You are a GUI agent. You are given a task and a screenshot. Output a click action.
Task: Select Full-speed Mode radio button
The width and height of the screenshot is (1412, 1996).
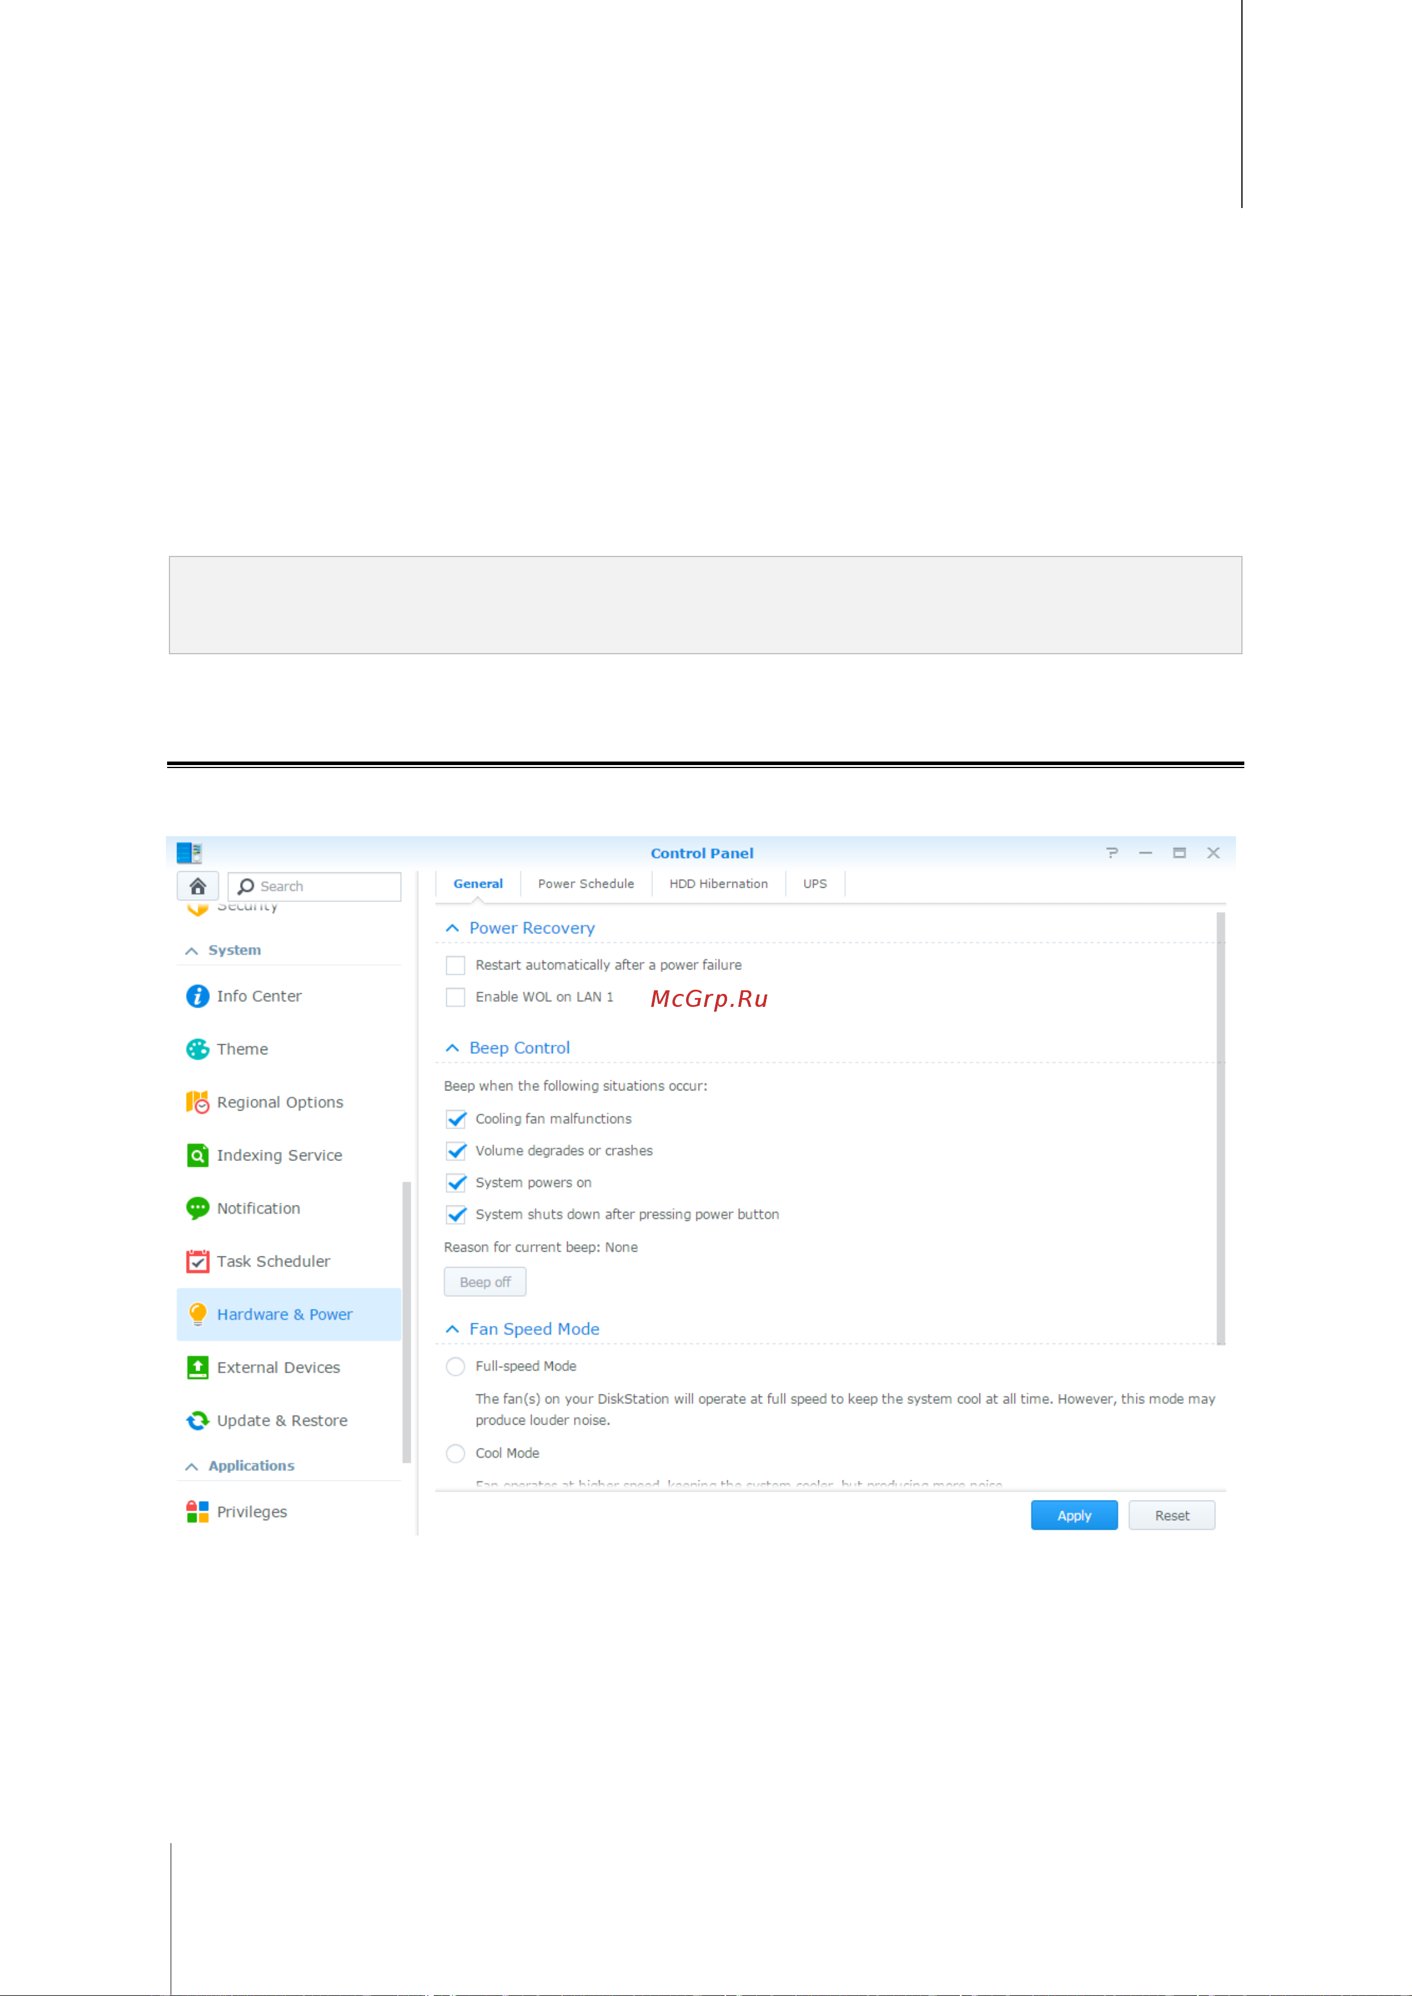[x=456, y=1367]
